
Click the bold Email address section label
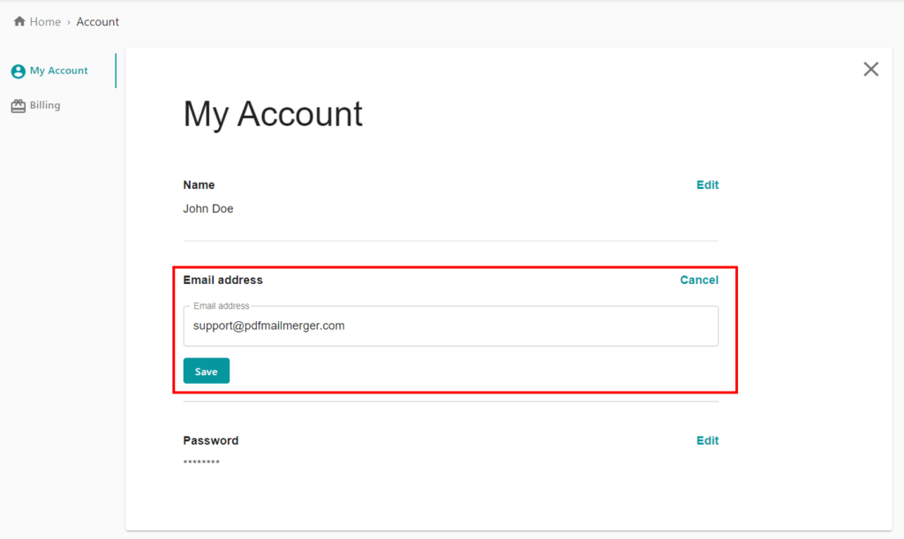click(222, 280)
